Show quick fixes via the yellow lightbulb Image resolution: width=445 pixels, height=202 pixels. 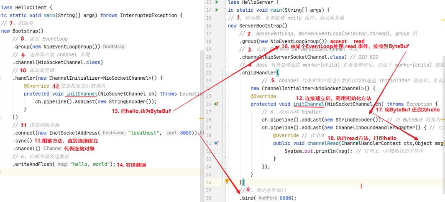point(227,181)
